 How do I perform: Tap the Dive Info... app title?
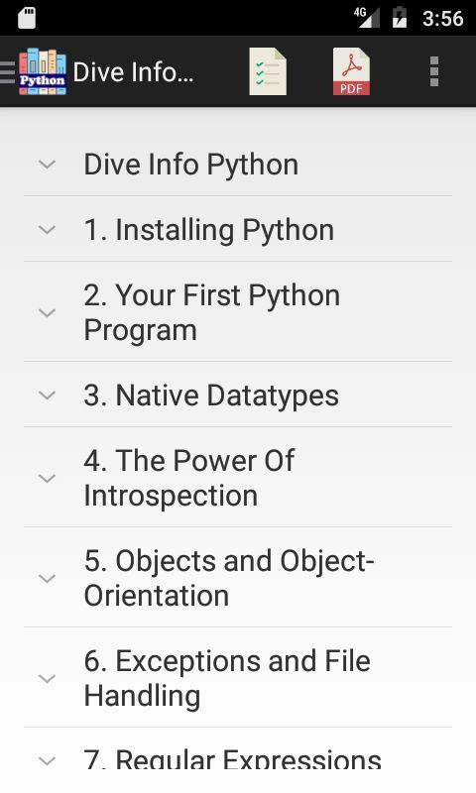point(134,71)
